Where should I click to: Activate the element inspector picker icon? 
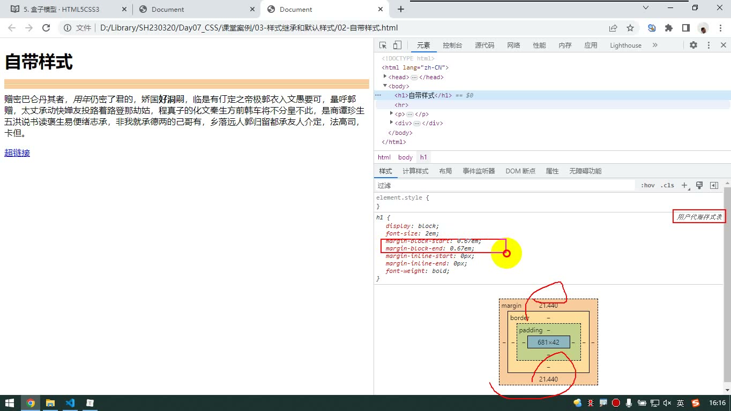click(x=383, y=45)
